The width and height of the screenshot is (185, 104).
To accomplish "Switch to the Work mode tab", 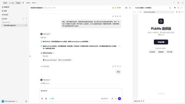I will [5, 3].
